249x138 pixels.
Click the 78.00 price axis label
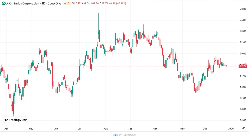[243, 9]
